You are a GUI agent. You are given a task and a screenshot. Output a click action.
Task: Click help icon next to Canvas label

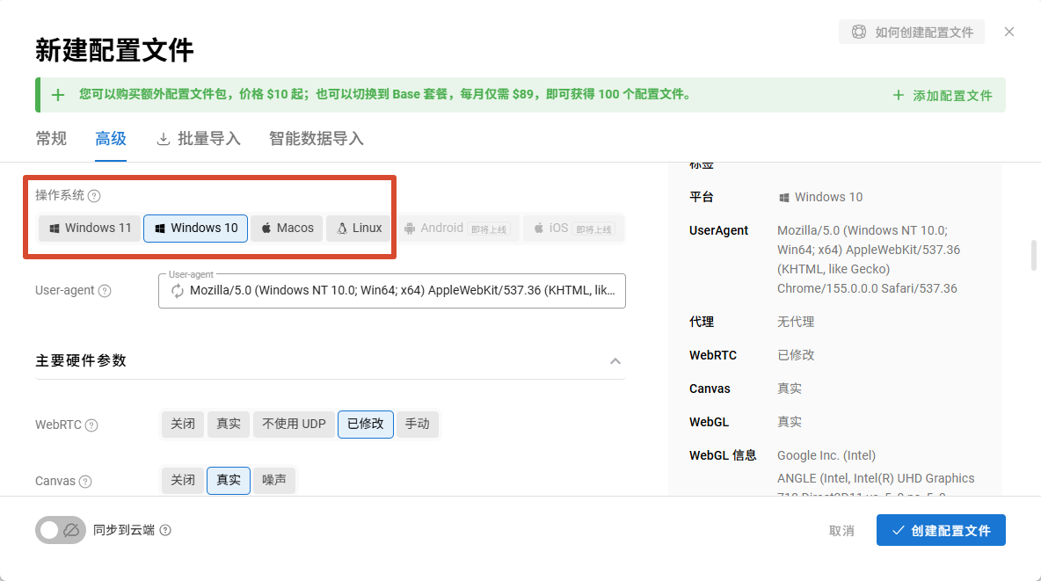click(x=85, y=482)
